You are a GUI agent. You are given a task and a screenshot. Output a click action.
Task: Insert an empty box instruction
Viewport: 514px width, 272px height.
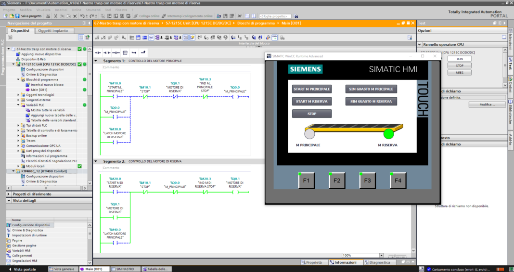(x=125, y=52)
